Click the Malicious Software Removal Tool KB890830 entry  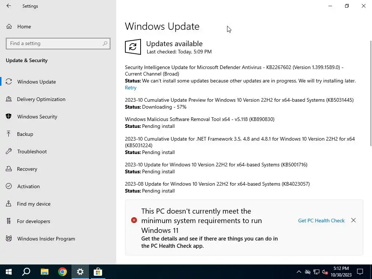pos(200,119)
